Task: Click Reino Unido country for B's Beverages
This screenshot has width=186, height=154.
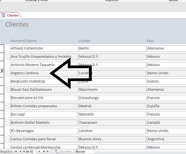Action: (166, 131)
